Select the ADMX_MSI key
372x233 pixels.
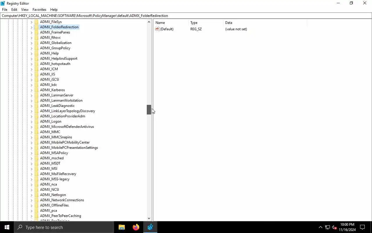coord(49,169)
